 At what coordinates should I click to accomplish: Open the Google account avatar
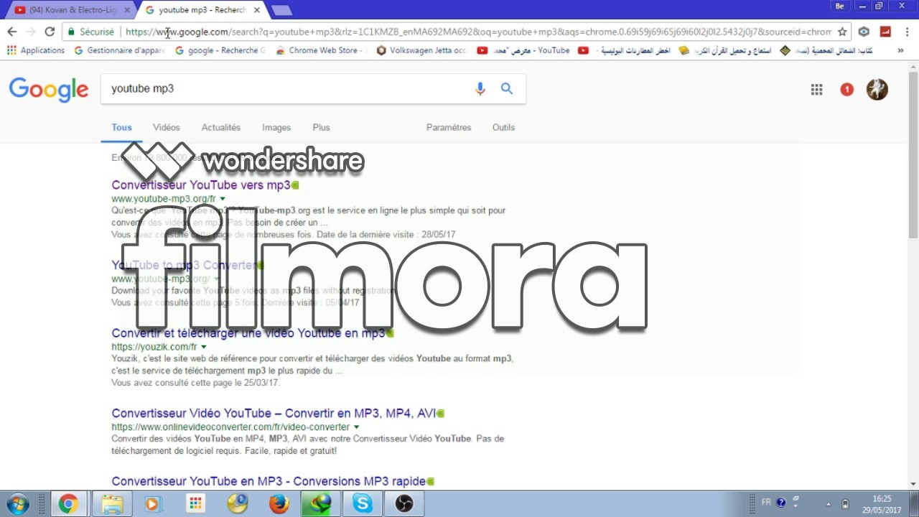(877, 89)
